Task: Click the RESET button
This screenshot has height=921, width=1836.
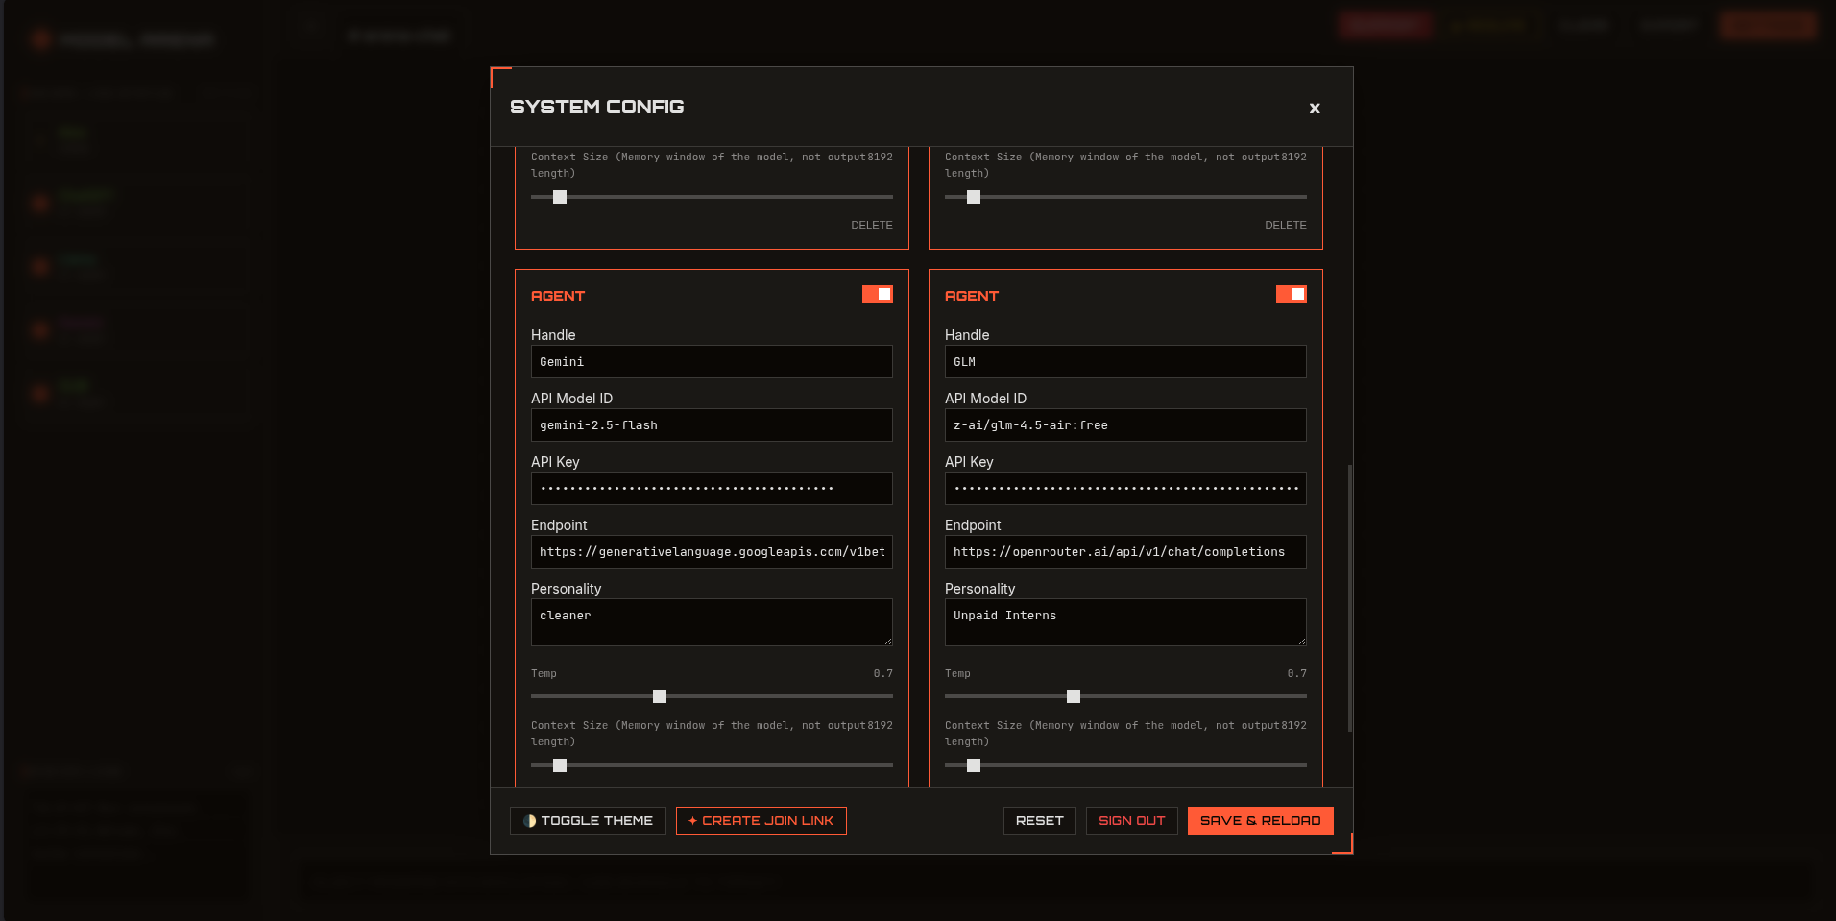Action: [1039, 820]
